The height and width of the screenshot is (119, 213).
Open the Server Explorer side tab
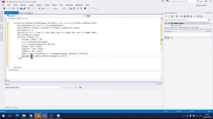[2, 17]
